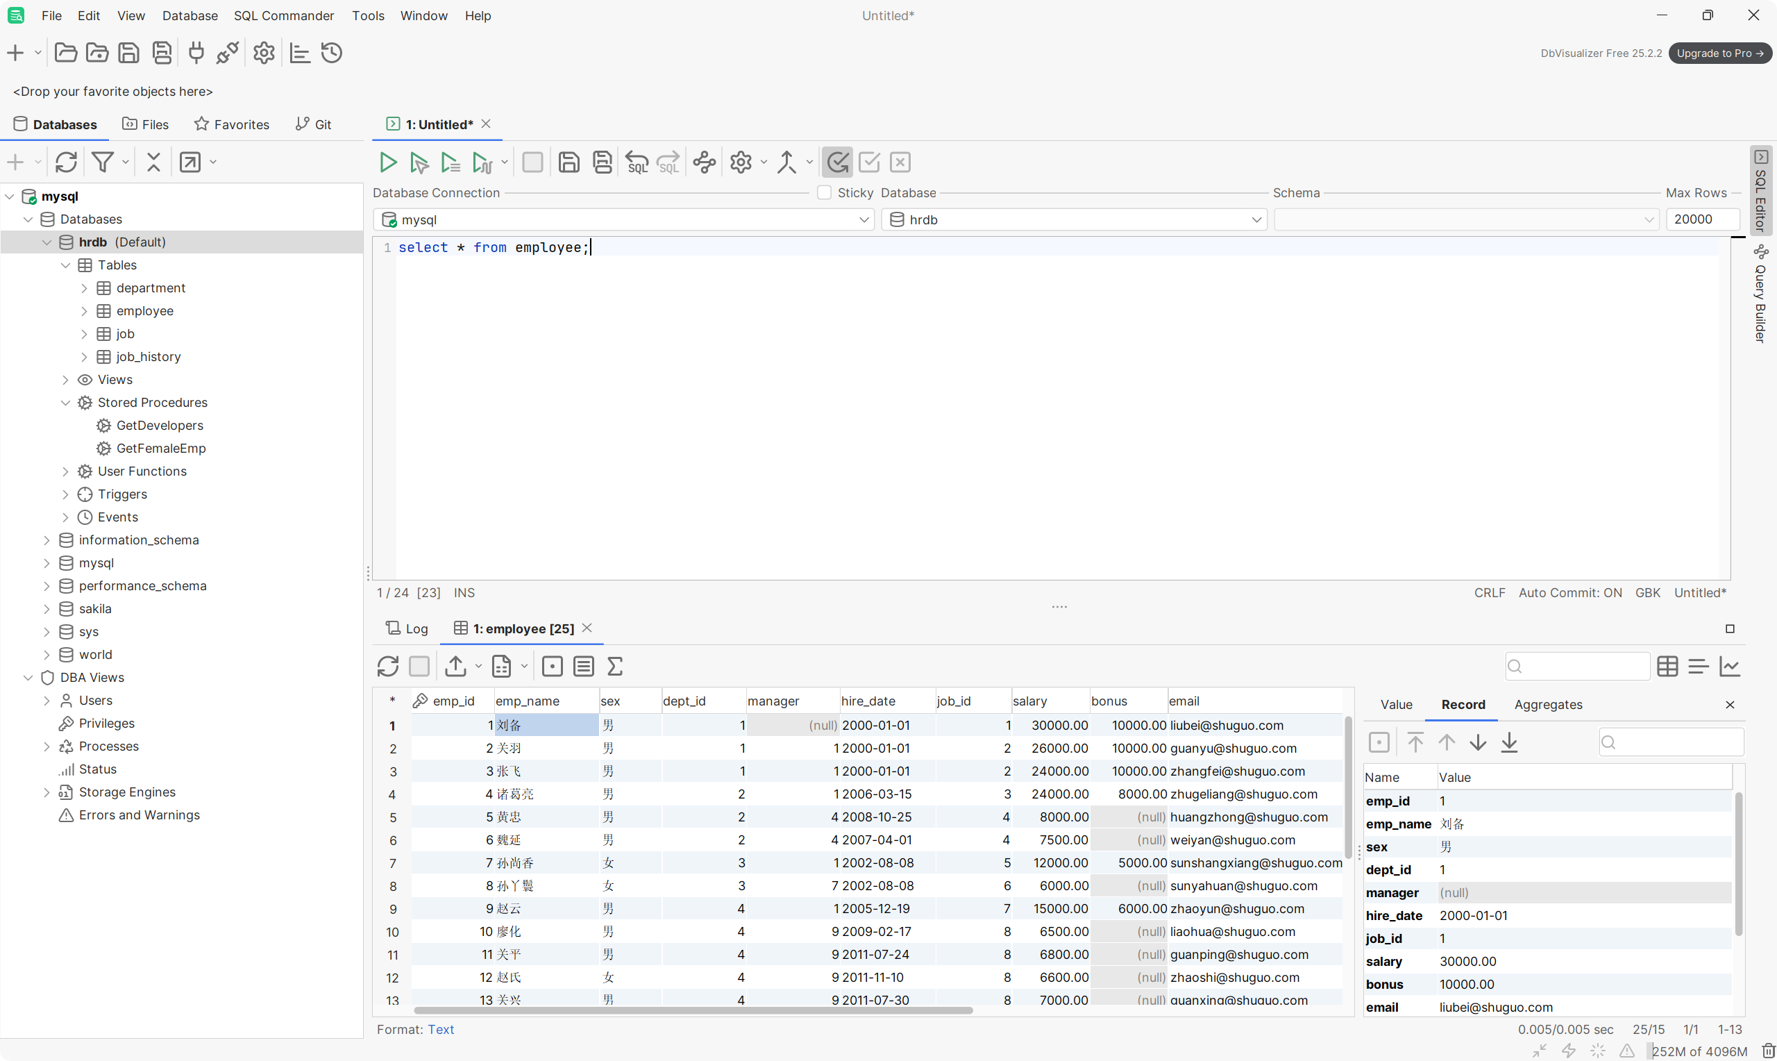This screenshot has height=1061, width=1777.
Task: Click the emp_name column header
Action: [x=546, y=701]
